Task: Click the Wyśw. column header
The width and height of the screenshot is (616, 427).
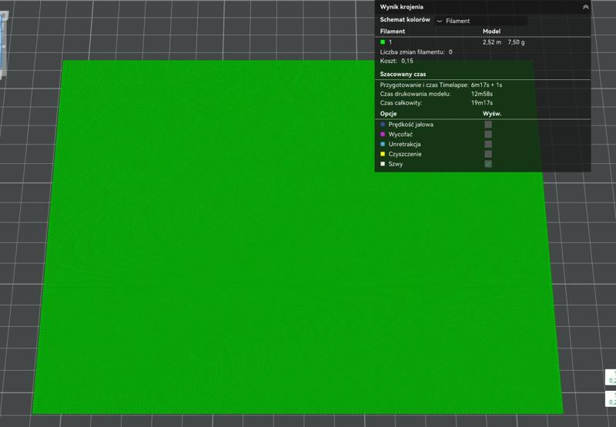Action: [492, 114]
